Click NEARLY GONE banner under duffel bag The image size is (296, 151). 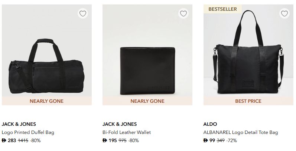pos(47,101)
